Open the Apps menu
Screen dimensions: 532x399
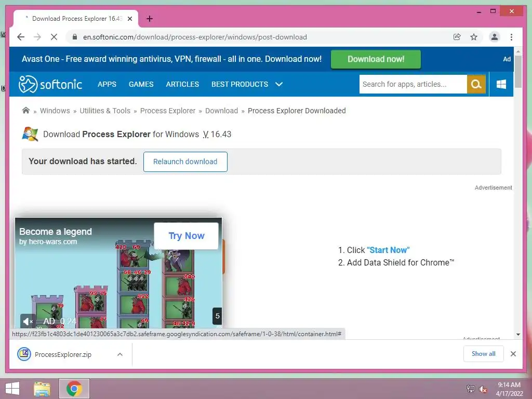pyautogui.click(x=107, y=84)
